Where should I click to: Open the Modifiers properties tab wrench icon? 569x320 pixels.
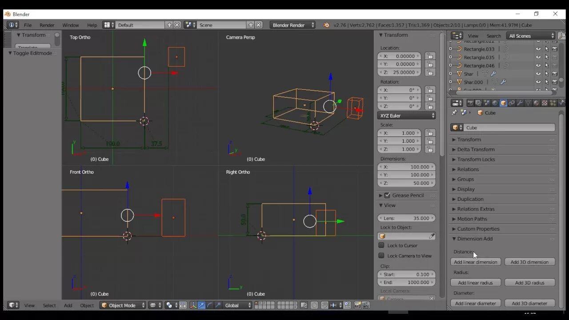coord(520,103)
